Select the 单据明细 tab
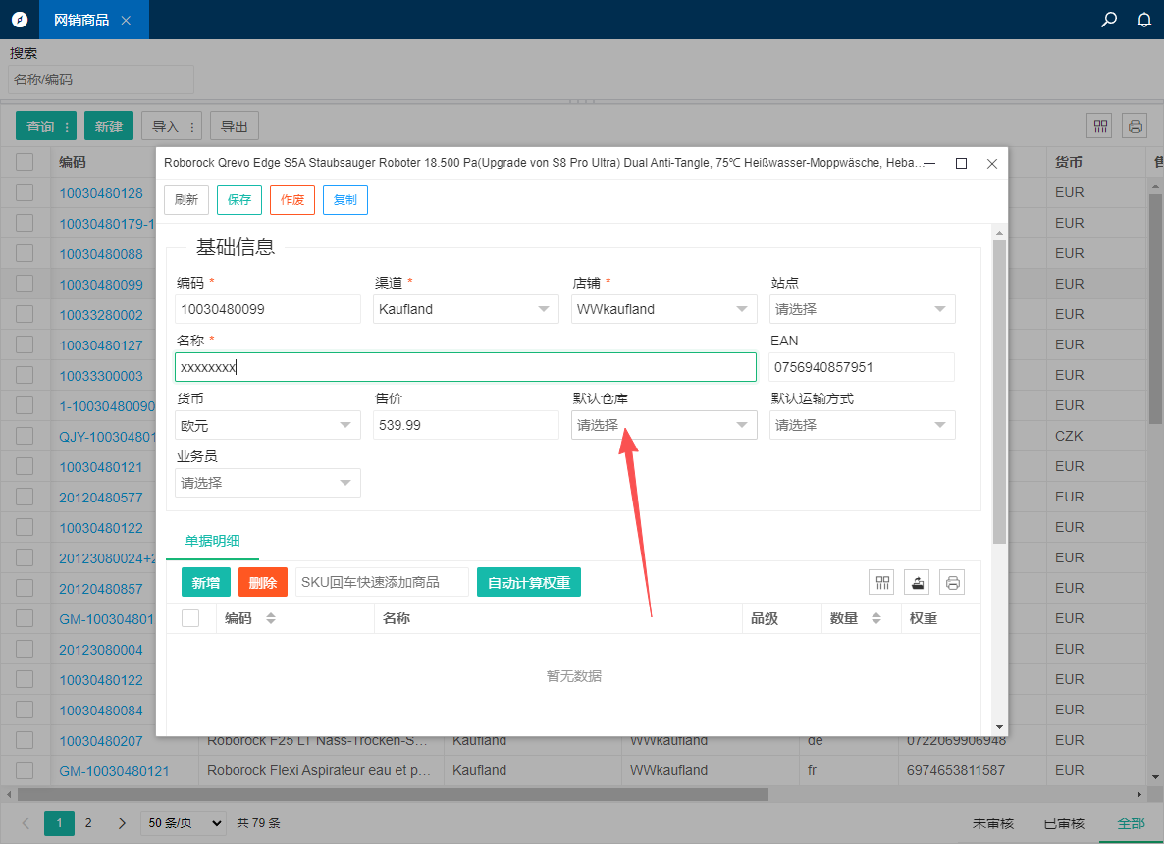Image resolution: width=1164 pixels, height=844 pixels. point(212,541)
